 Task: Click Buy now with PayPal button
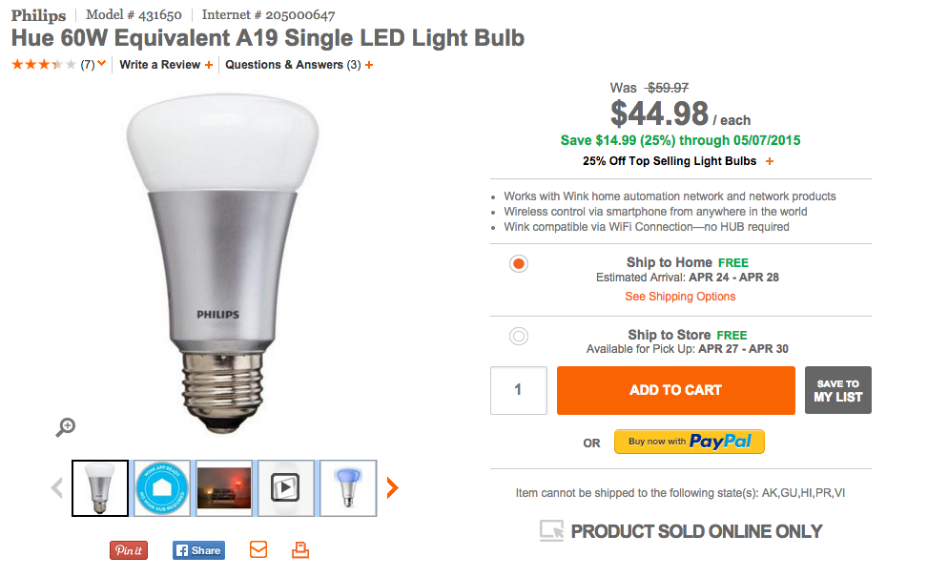[689, 442]
